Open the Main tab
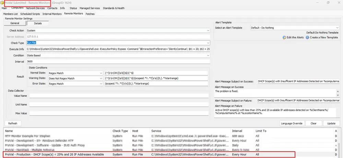The height and width of the screenshot is (158, 343). pos(4,8)
